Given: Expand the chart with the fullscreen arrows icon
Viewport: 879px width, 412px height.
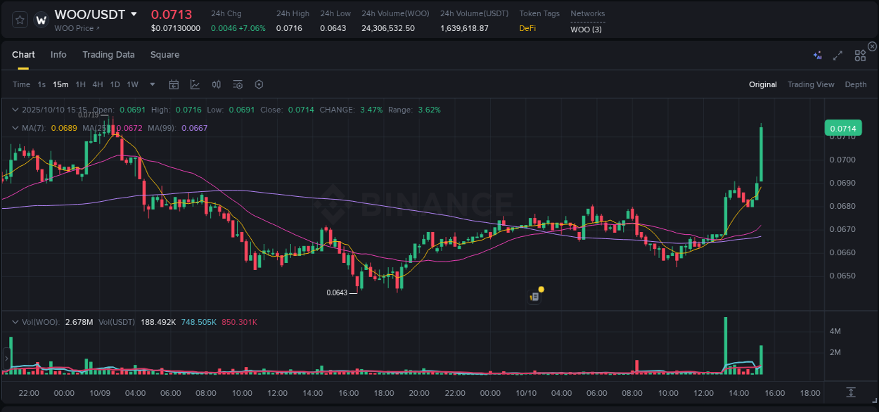Looking at the screenshot, I should [838, 55].
